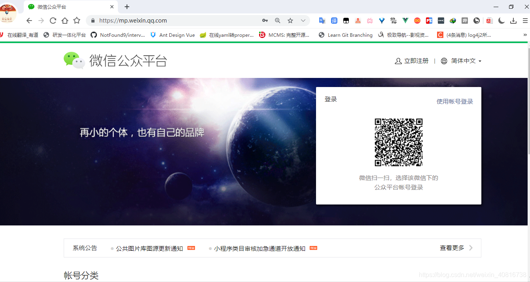Open 公共图片库图源更新通知 announcement
Screen dimensions: 530x282
[149, 248]
